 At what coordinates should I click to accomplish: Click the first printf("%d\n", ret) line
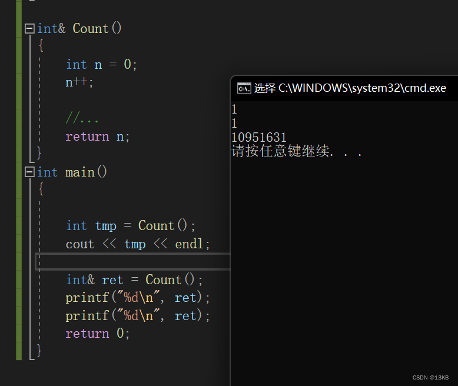coord(138,298)
